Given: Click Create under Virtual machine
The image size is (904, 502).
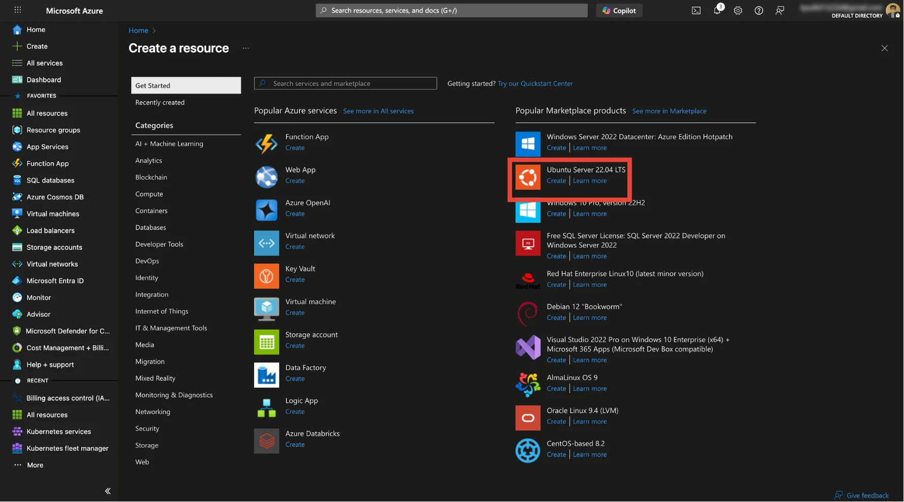Looking at the screenshot, I should pyautogui.click(x=295, y=312).
